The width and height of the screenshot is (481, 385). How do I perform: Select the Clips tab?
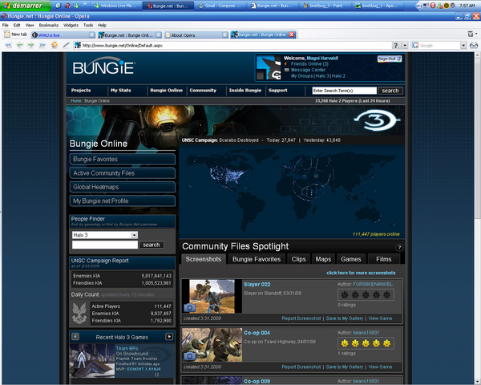coord(298,259)
